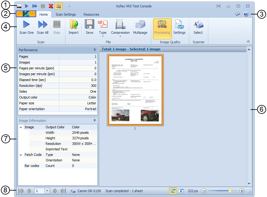The image size is (267, 197).
Task: Open the help question mark icon
Action: pyautogui.click(x=246, y=14)
